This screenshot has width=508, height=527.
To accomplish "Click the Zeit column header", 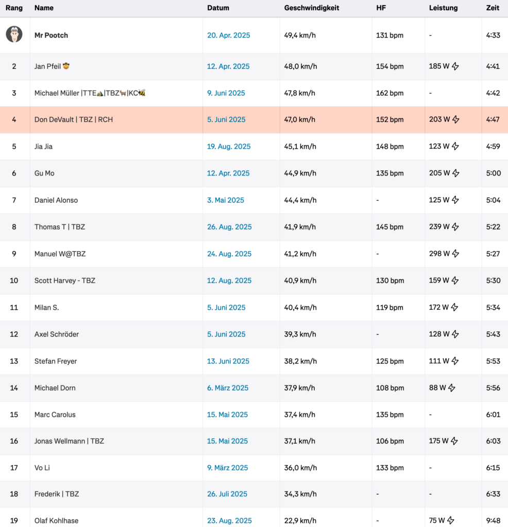I will [x=492, y=8].
